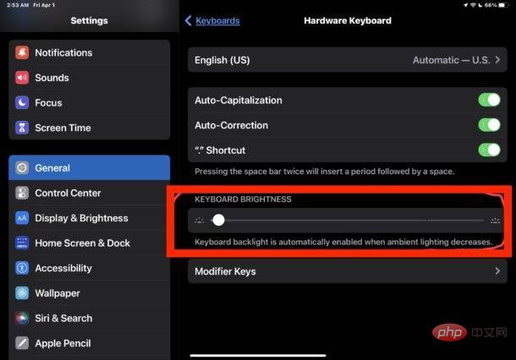Toggle the period Shortcut switch
The height and width of the screenshot is (360, 516).
click(x=489, y=150)
